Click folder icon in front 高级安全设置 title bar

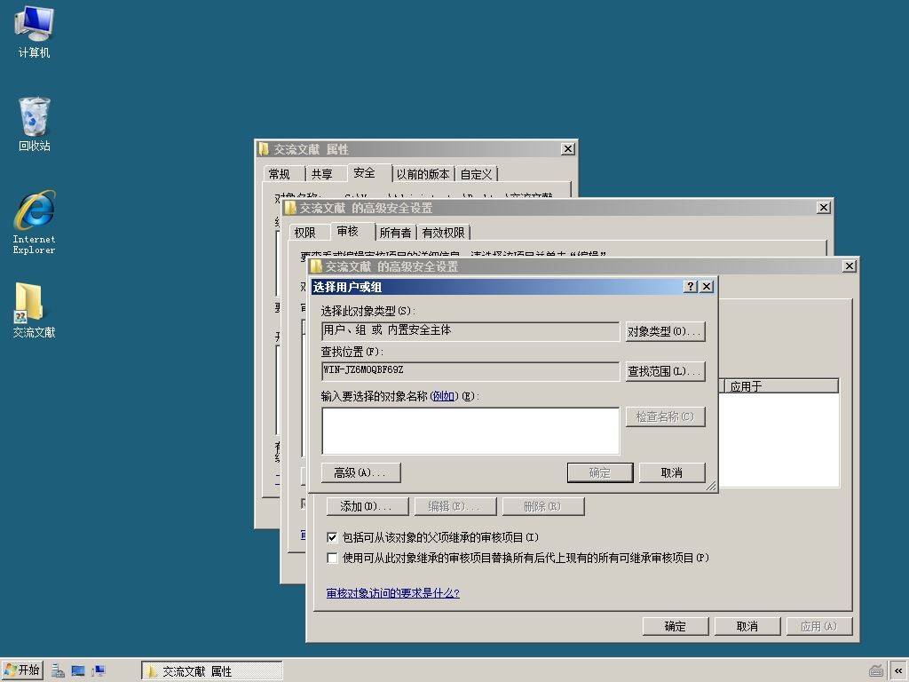(316, 266)
